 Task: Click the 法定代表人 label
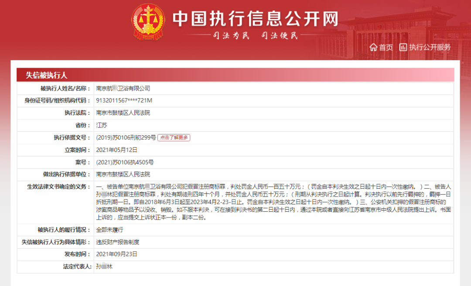tap(77, 267)
